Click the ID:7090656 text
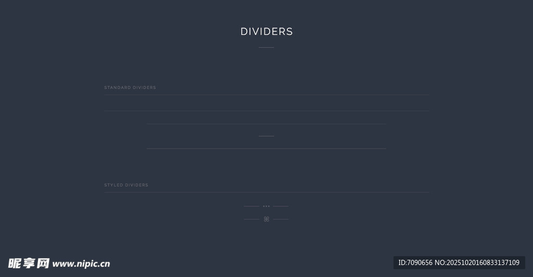533x277 pixels. pos(415,262)
